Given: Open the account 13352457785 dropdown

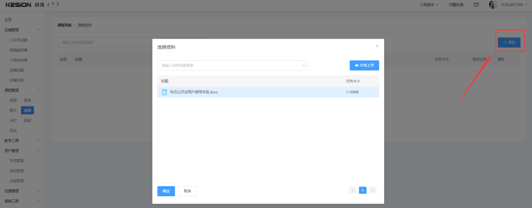Looking at the screenshot, I should point(514,5).
